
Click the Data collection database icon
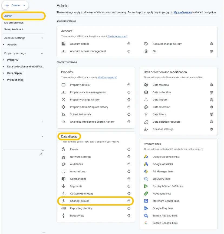(146, 92)
